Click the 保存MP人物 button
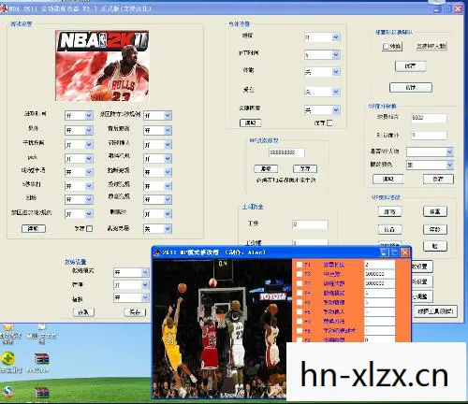Image resolution: width=468 pixels, height=404 pixels. [431, 46]
